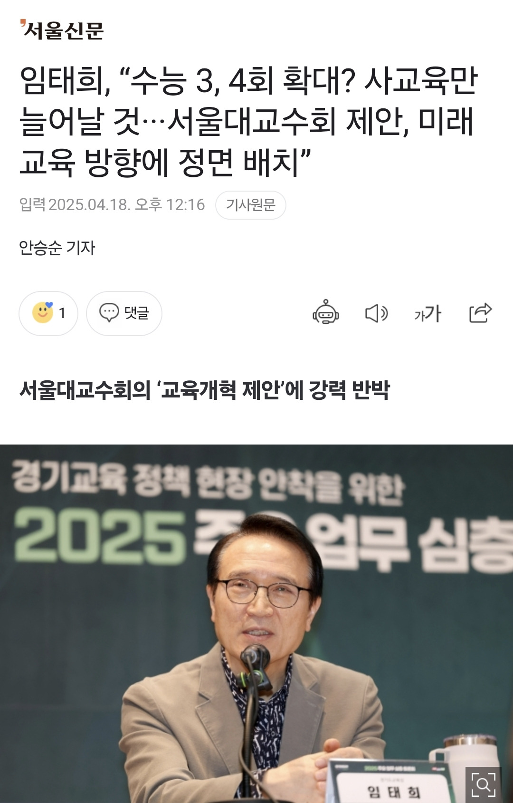Share the article with the share icon
Image resolution: width=513 pixels, height=803 pixels.
(480, 312)
